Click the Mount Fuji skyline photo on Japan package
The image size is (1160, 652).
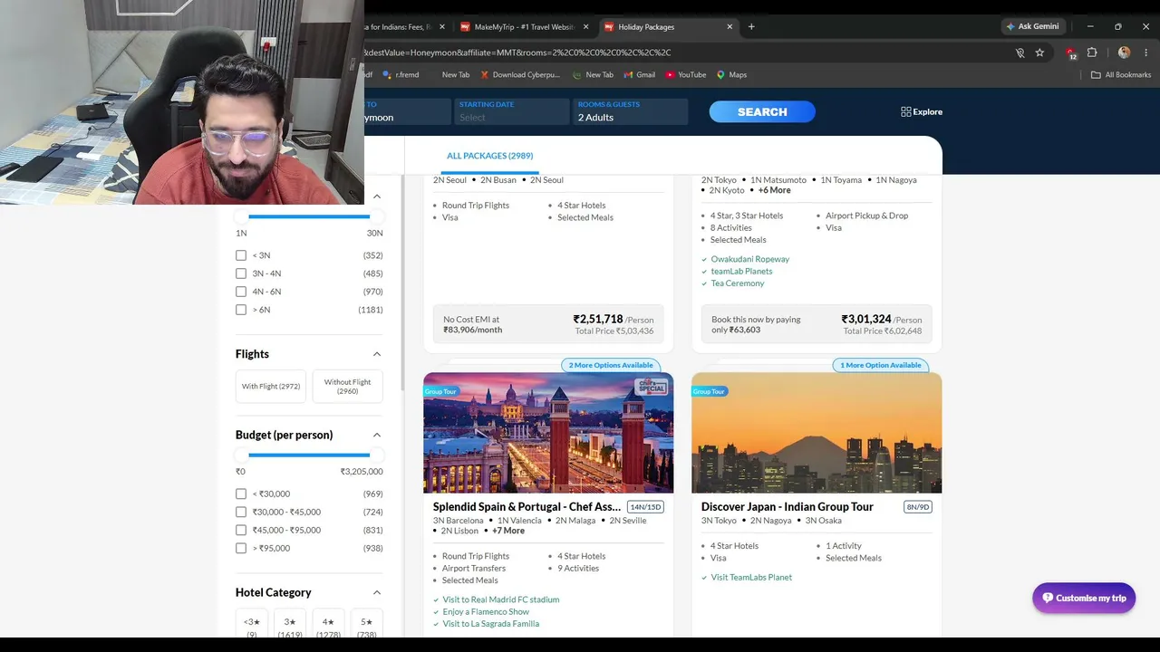click(817, 433)
